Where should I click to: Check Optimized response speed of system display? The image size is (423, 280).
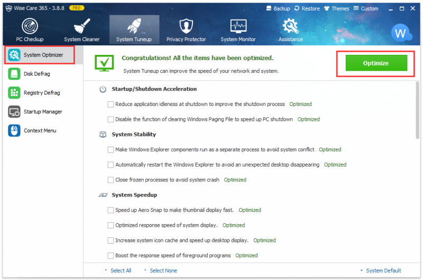(x=111, y=225)
